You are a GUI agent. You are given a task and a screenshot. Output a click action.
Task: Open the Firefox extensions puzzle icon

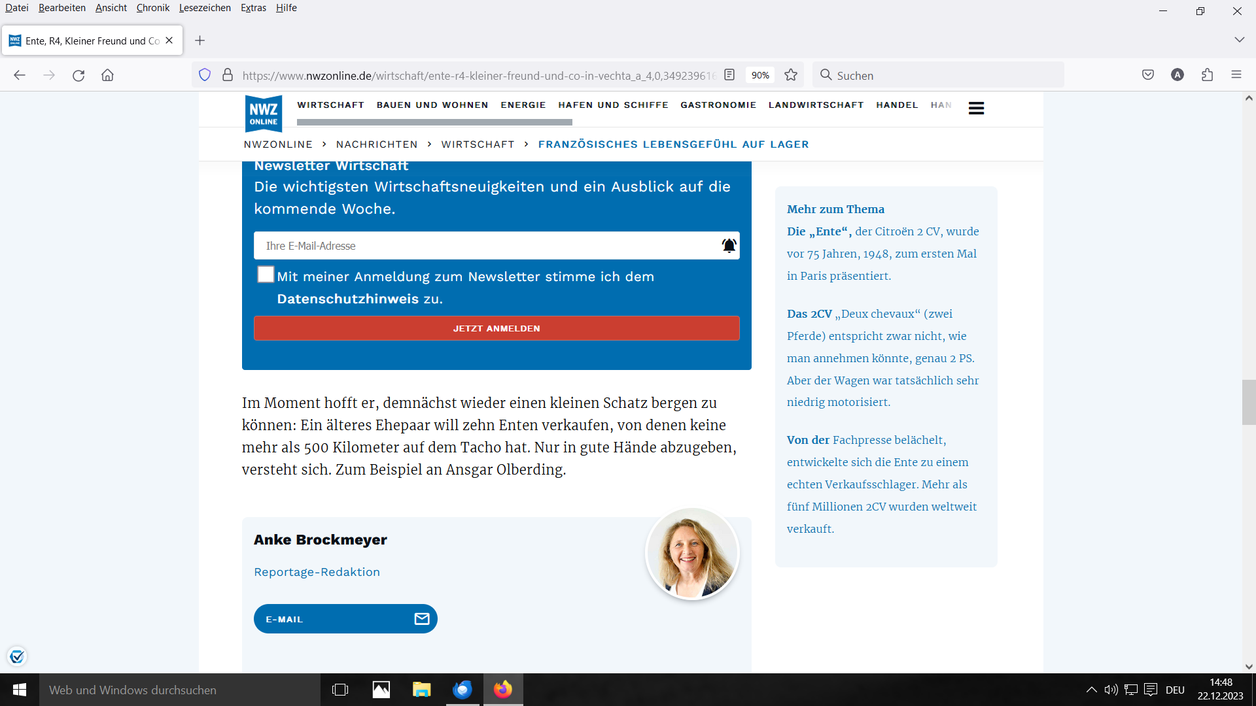(1207, 75)
